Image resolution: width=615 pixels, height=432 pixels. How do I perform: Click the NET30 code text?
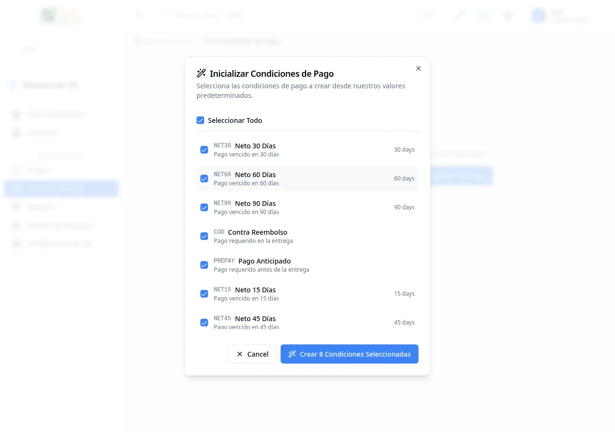222,145
